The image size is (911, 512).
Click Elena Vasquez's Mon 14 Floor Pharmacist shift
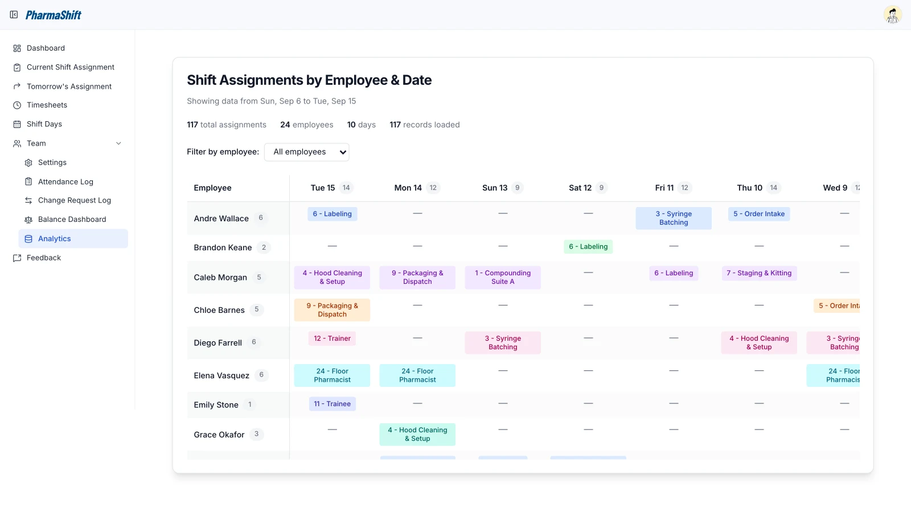pos(417,375)
